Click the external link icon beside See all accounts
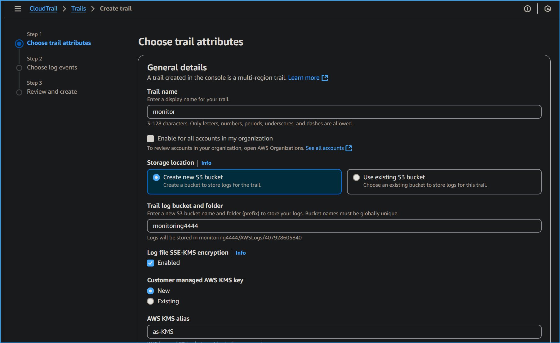Viewport: 560px width, 343px height. 349,148
